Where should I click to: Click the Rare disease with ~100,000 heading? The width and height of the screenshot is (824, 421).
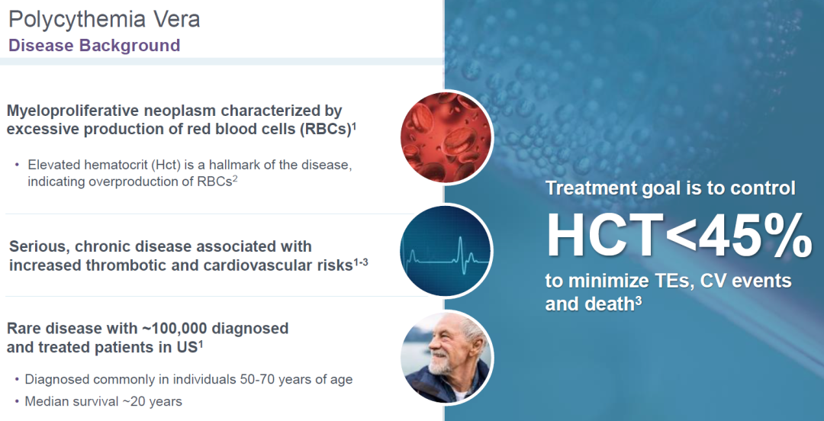[148, 337]
